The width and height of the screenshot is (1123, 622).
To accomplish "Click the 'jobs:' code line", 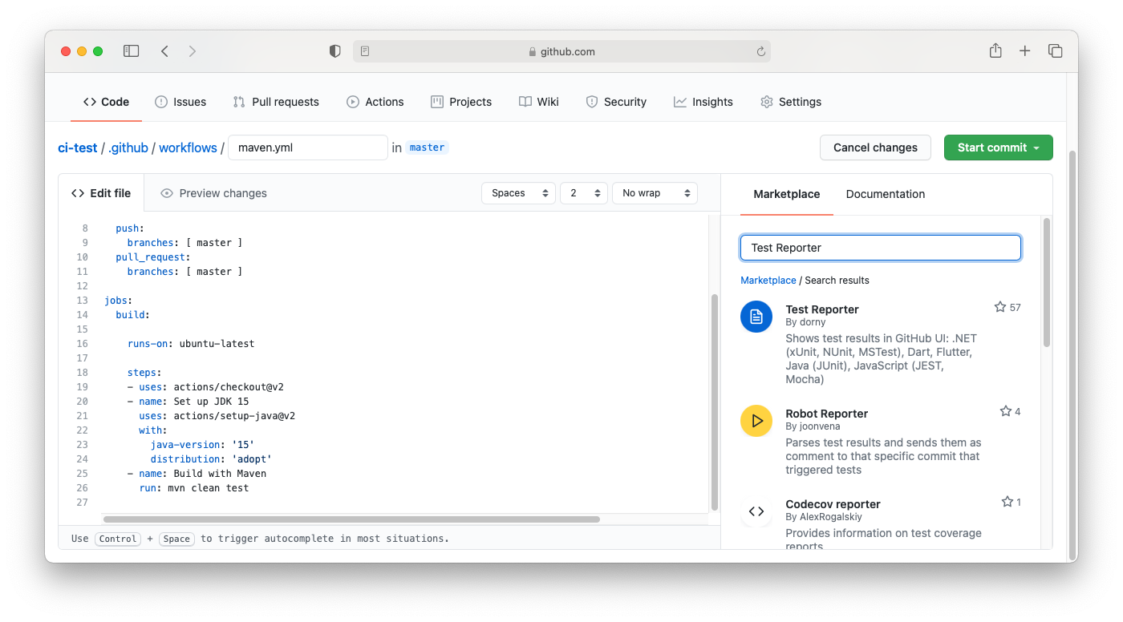I will coord(120,301).
